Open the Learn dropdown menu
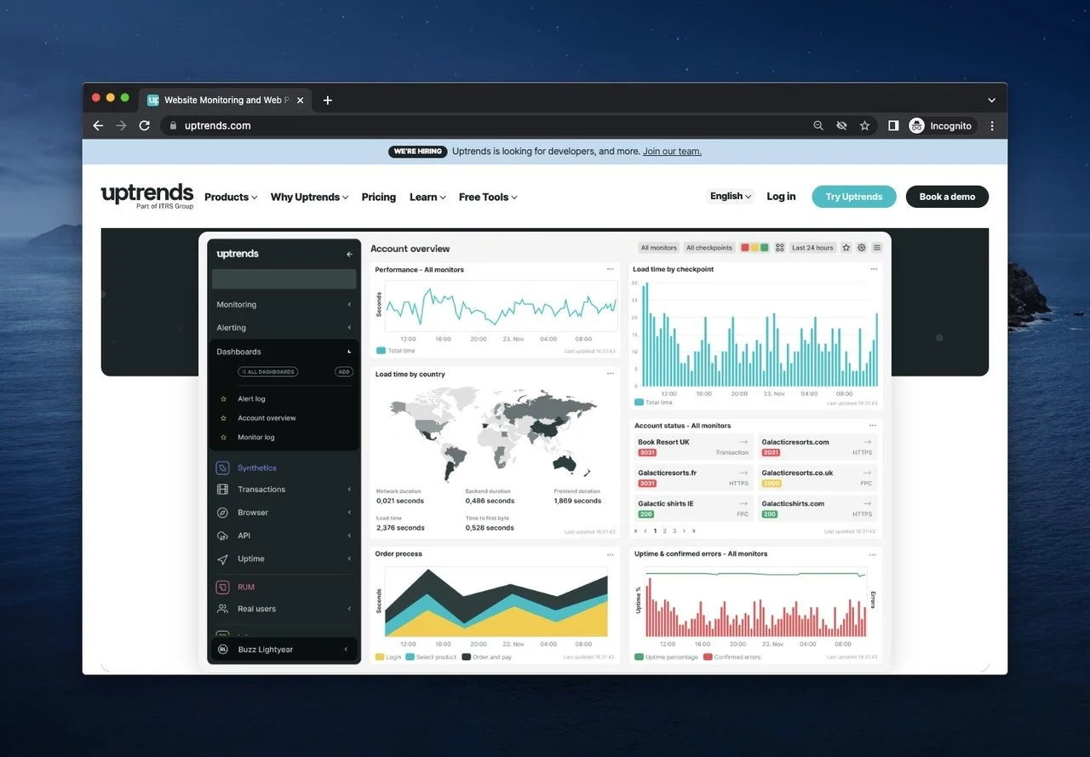 427,197
